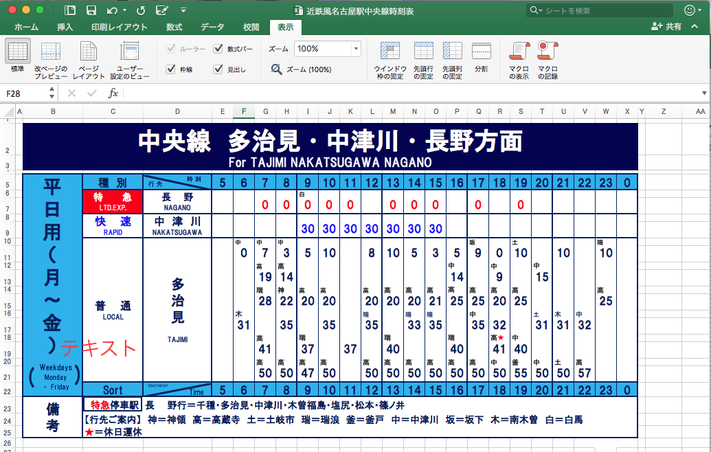The image size is (711, 452).
Task: Select the 標準 (Normal) view icon
Action: [18, 51]
